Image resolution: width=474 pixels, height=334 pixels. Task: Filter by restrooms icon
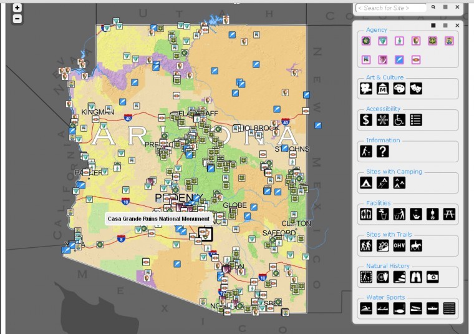pos(366,214)
